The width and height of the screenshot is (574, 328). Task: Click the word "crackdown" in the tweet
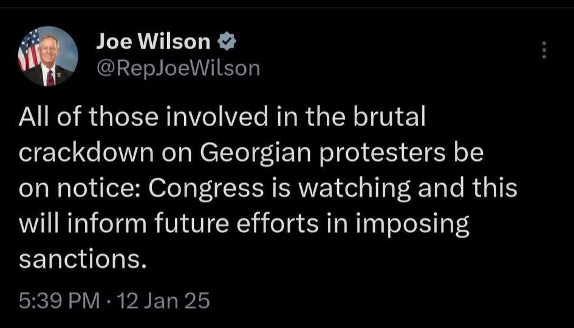coord(87,153)
